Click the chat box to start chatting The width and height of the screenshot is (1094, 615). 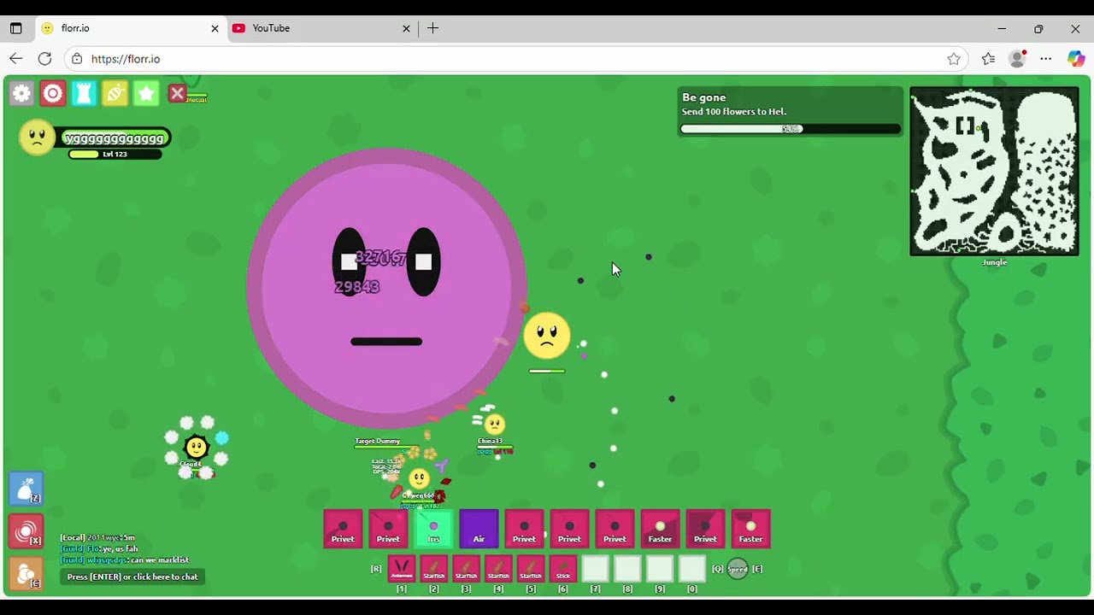[132, 577]
